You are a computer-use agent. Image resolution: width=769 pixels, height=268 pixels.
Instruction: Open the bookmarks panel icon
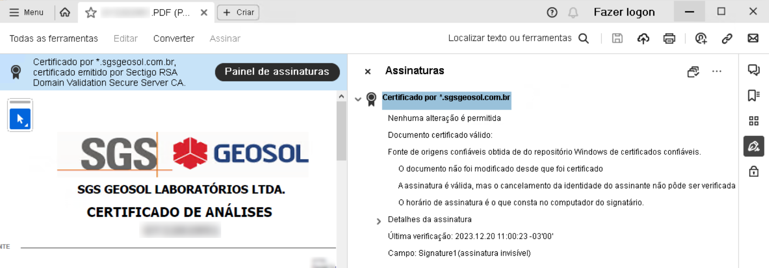pyautogui.click(x=754, y=95)
